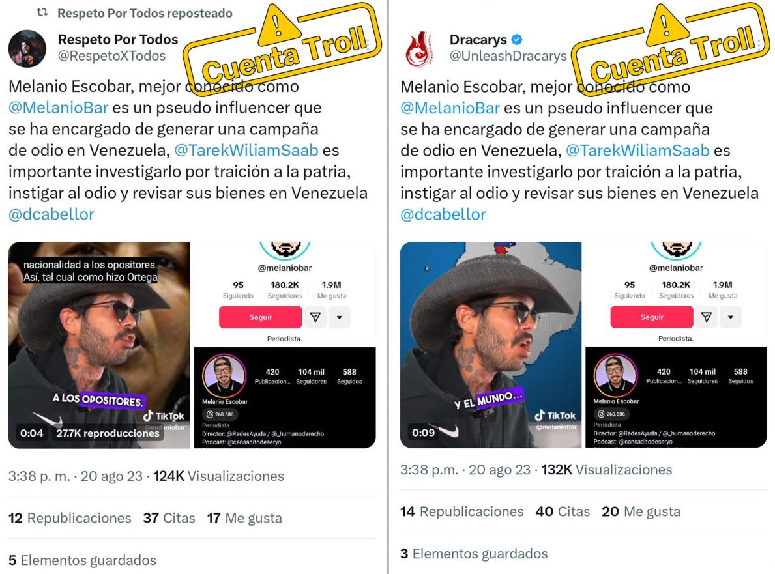This screenshot has width=775, height=574.
Task: View 14 Republicaciones on right tweet
Action: click(461, 511)
